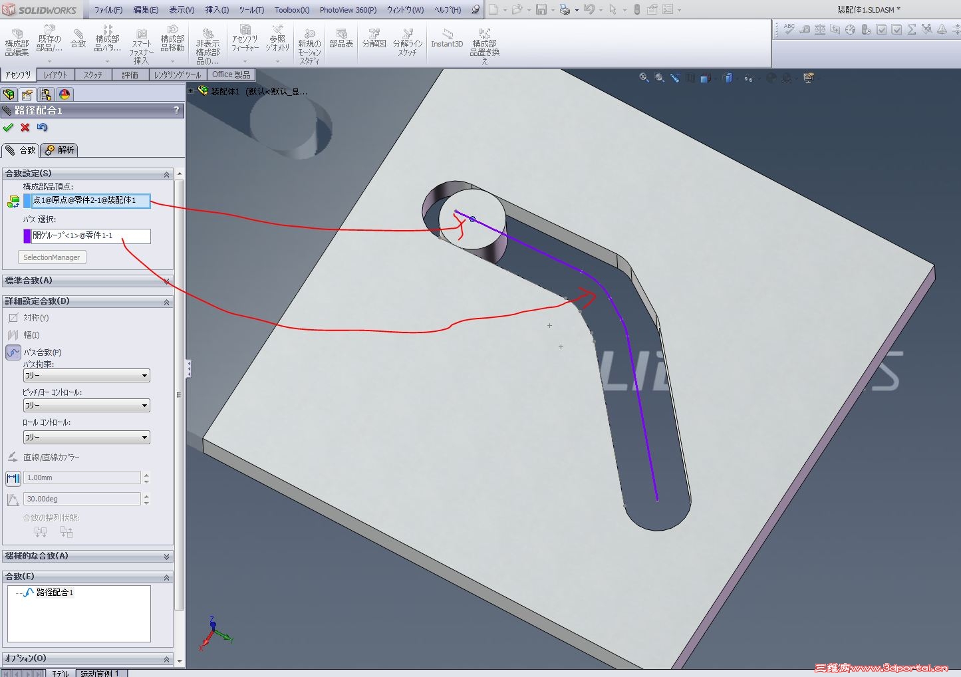Switch to the 評価 ribbon tab

pos(130,75)
